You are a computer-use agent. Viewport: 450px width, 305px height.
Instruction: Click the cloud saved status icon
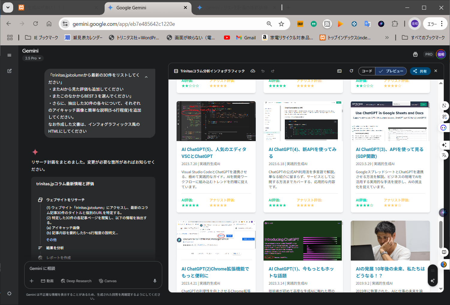pos(253,71)
